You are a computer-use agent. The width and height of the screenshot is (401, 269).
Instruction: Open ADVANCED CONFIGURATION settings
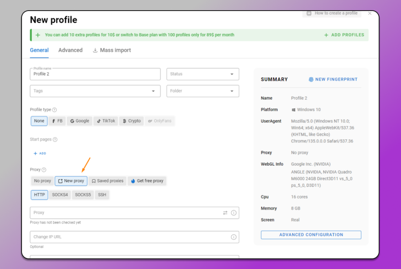tap(311, 234)
